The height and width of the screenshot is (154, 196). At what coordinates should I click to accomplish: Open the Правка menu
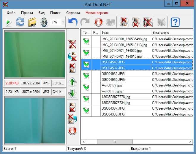coord(27,13)
